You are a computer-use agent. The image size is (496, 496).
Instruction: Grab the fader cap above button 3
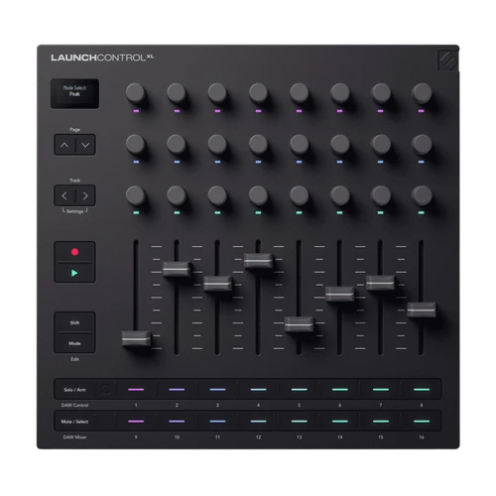point(217,284)
